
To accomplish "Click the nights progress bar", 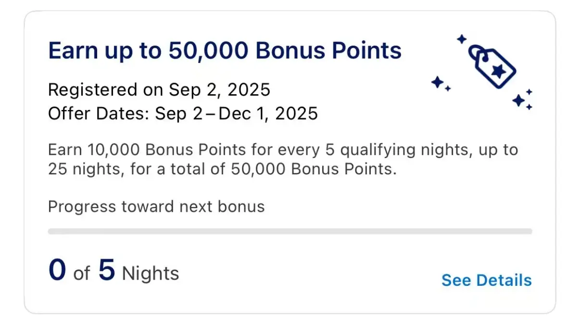I will coord(290,231).
